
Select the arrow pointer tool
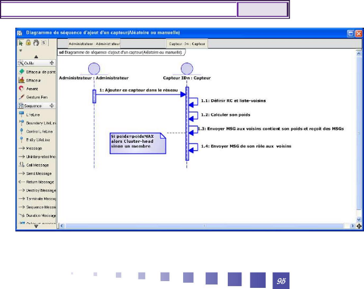[x=21, y=43]
